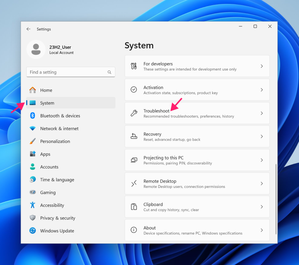Click the Troubleshoot wrench icon
This screenshot has width=299, height=265.
[134, 113]
